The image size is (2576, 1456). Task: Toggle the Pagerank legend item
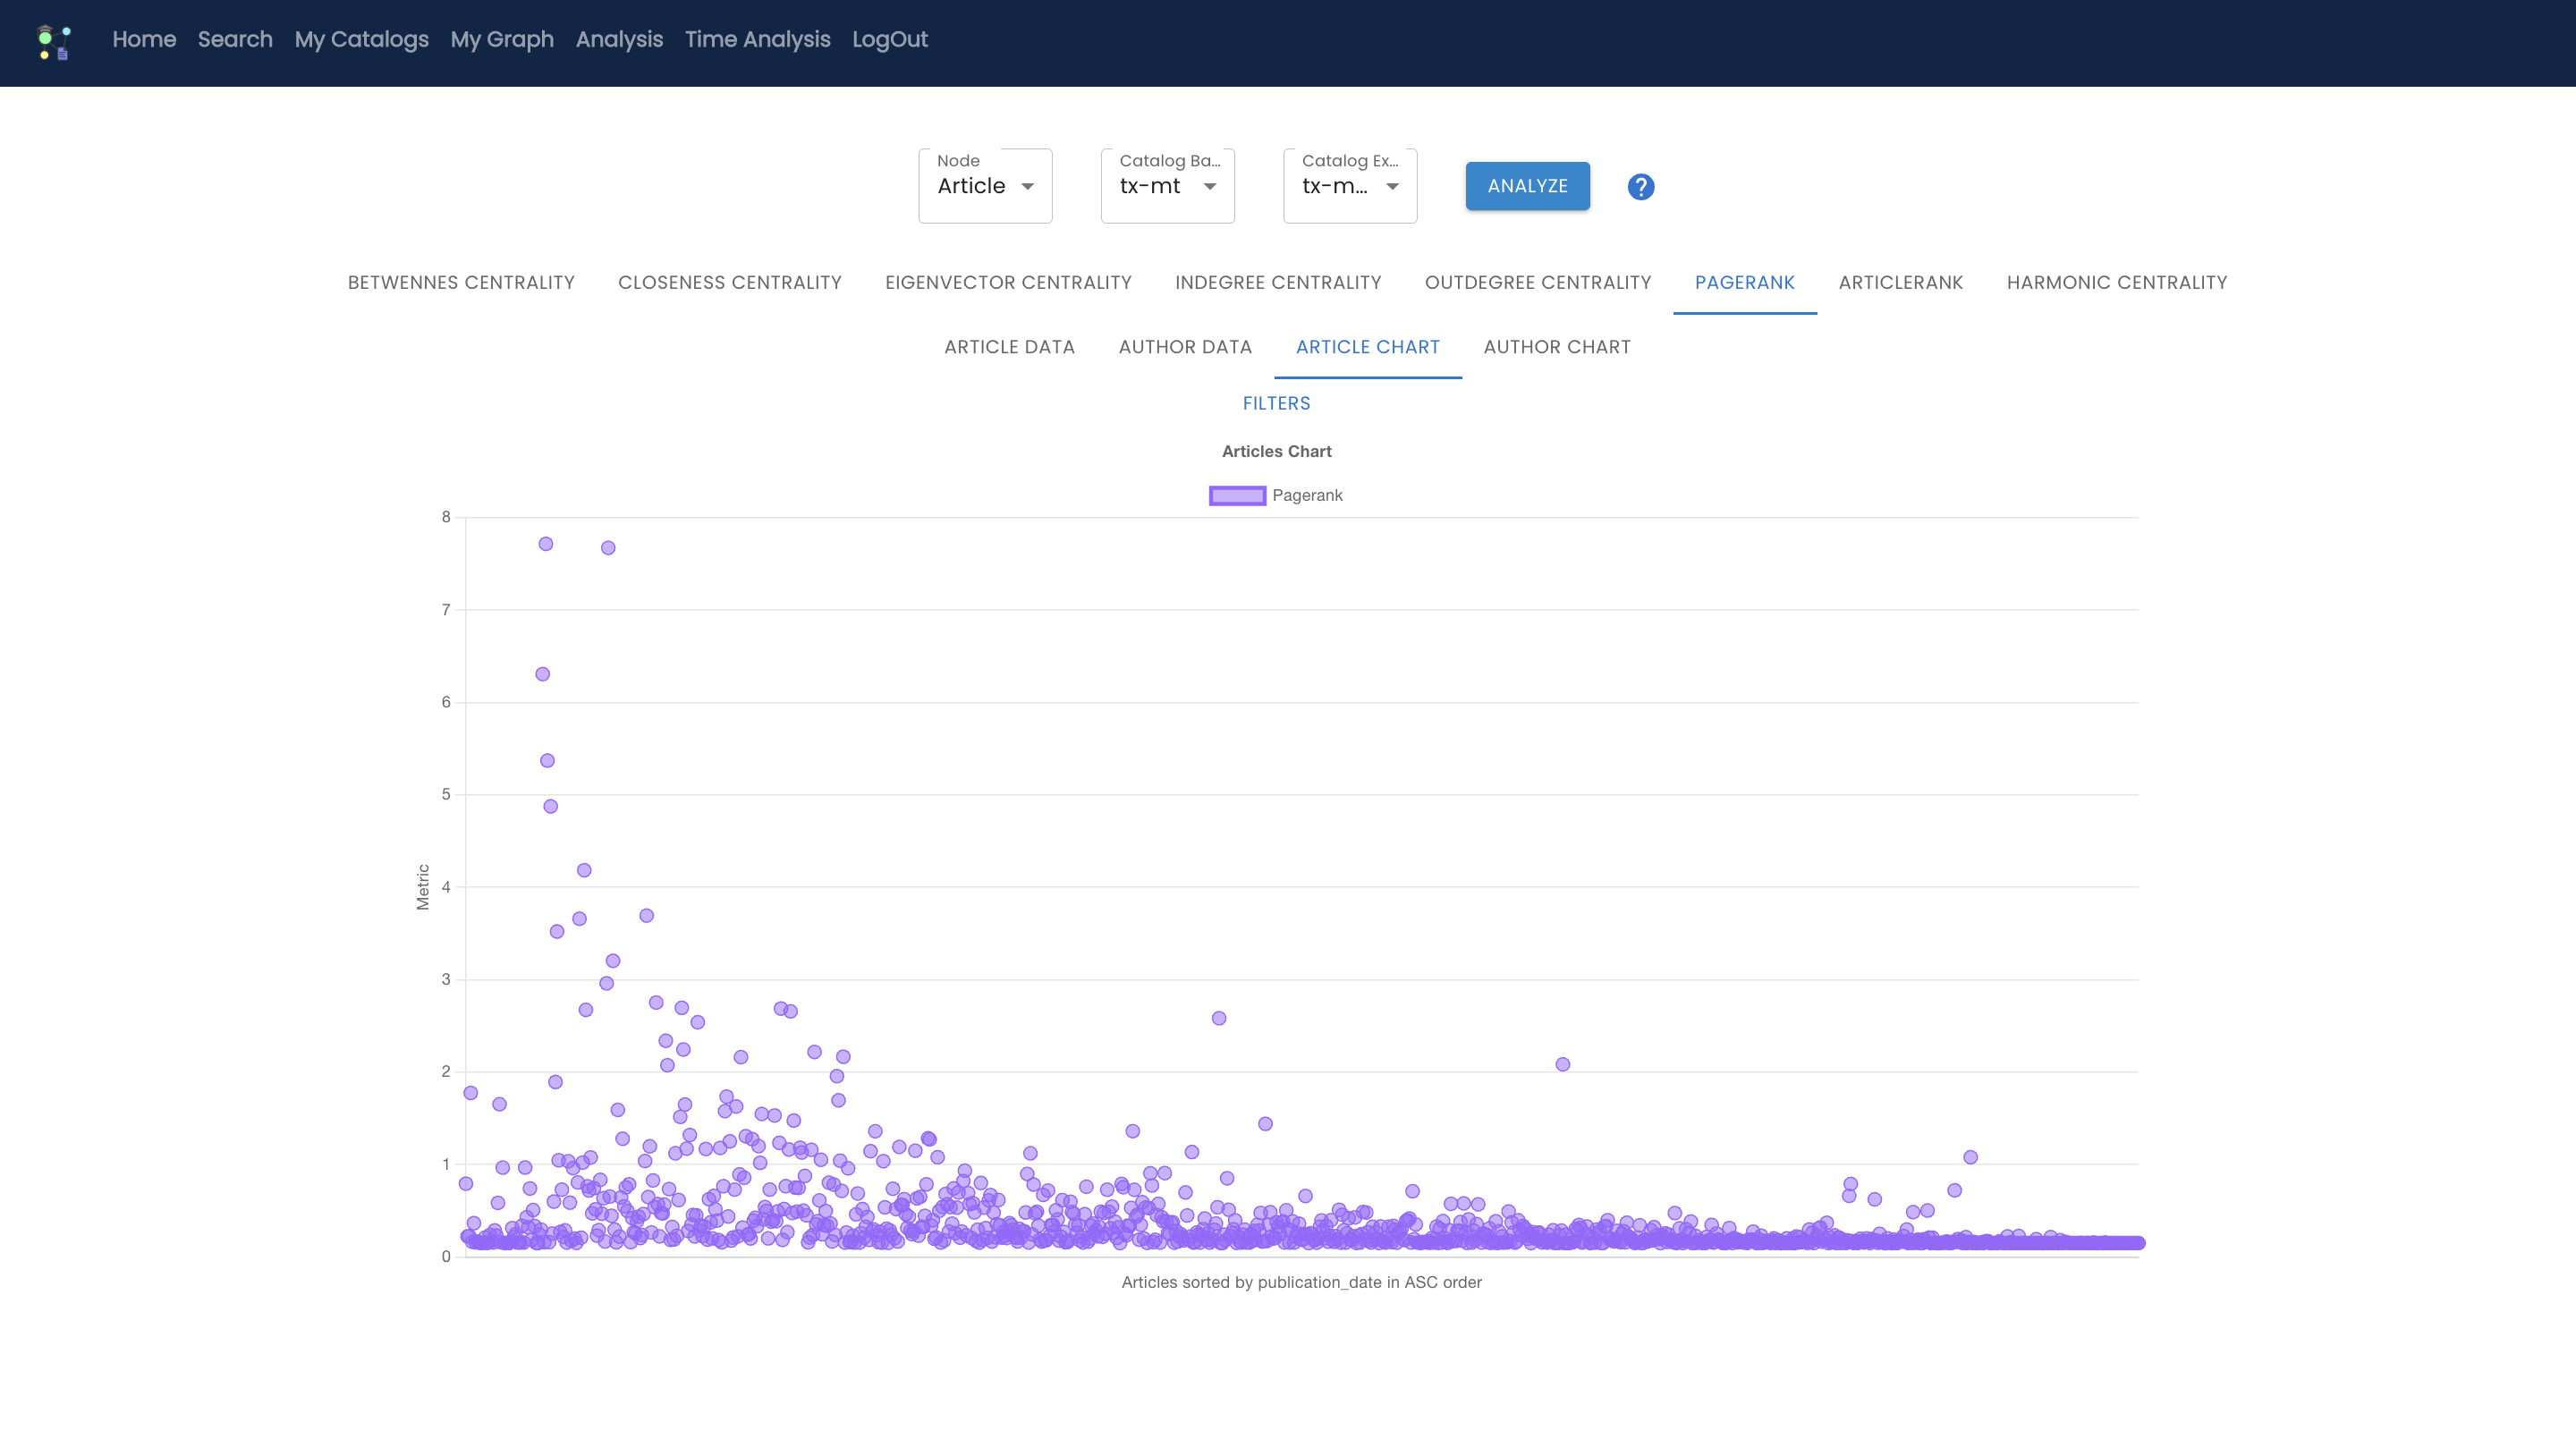(x=1306, y=495)
